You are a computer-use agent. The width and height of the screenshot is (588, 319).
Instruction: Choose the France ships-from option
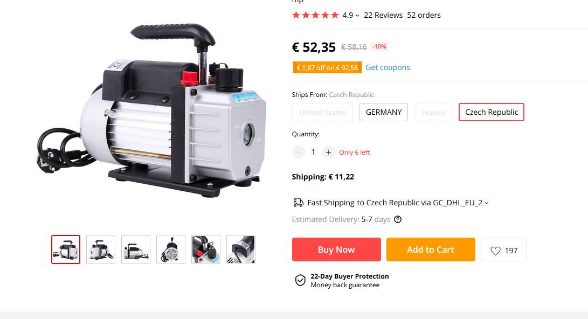pyautogui.click(x=433, y=112)
